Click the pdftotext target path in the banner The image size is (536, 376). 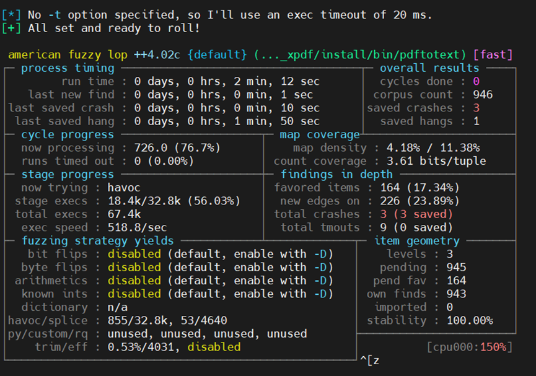(x=360, y=55)
